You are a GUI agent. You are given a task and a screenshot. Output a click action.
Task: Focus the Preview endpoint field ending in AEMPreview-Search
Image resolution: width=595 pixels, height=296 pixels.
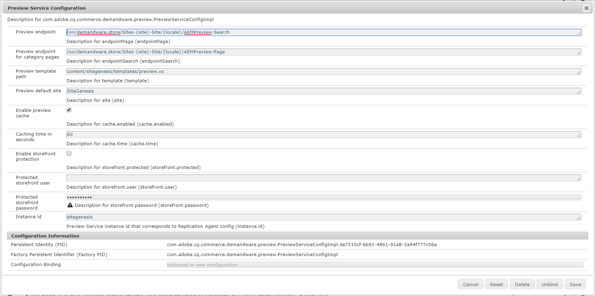click(x=324, y=32)
